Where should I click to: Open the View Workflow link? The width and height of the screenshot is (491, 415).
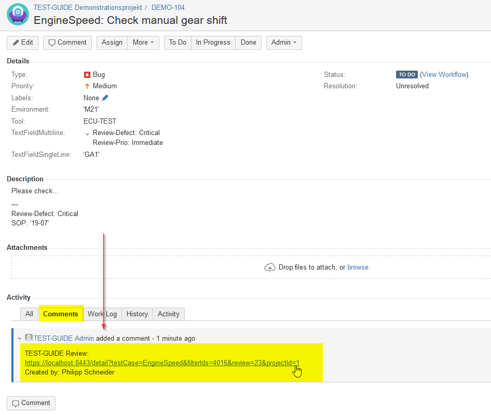pyautogui.click(x=444, y=74)
